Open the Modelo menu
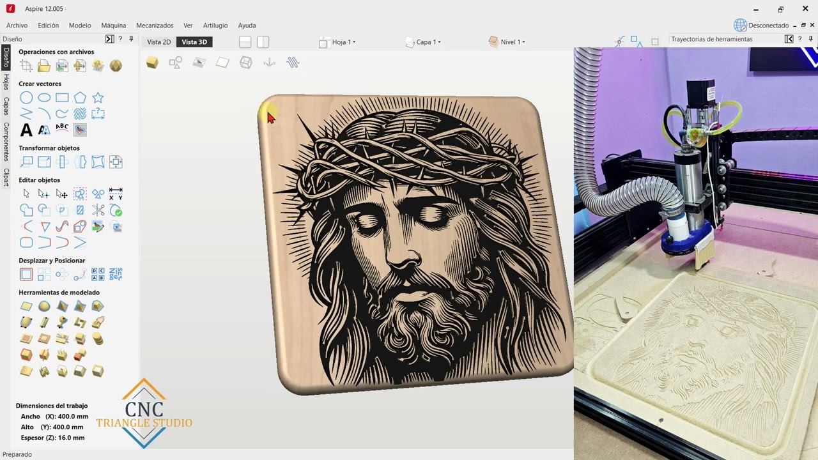 [x=80, y=26]
